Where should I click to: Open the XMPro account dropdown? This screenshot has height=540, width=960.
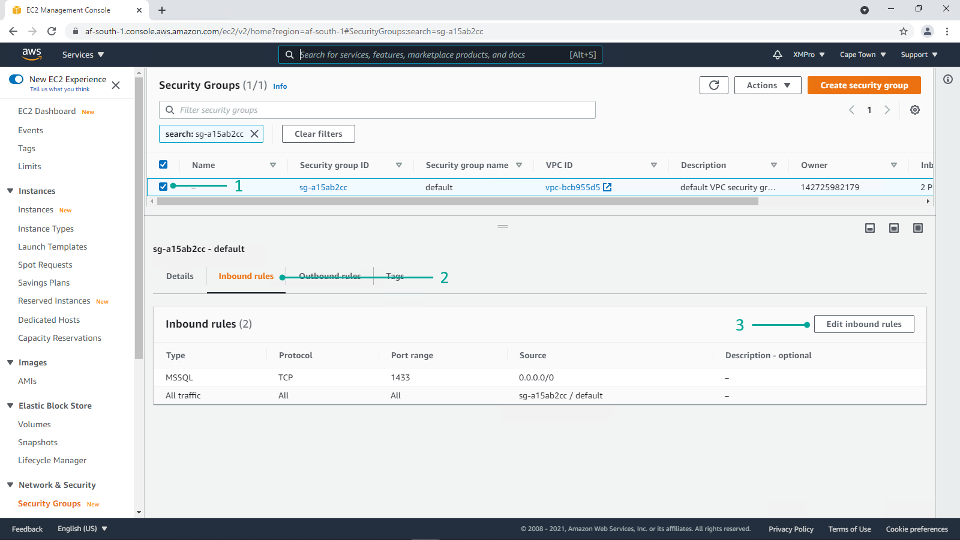[x=809, y=55]
